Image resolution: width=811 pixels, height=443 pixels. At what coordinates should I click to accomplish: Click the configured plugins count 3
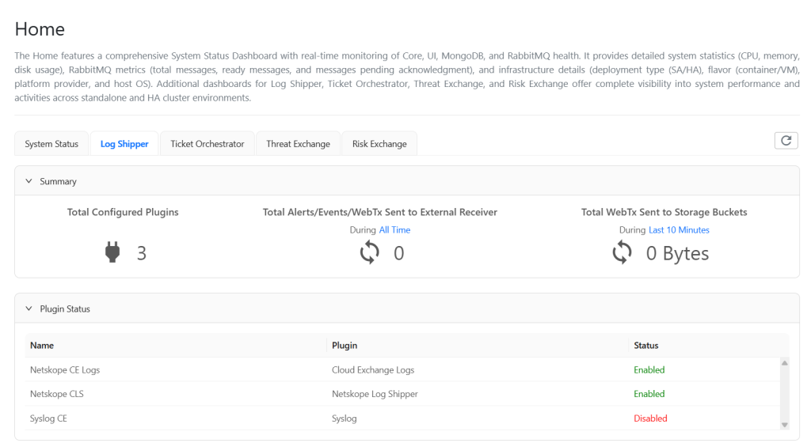pyautogui.click(x=142, y=253)
